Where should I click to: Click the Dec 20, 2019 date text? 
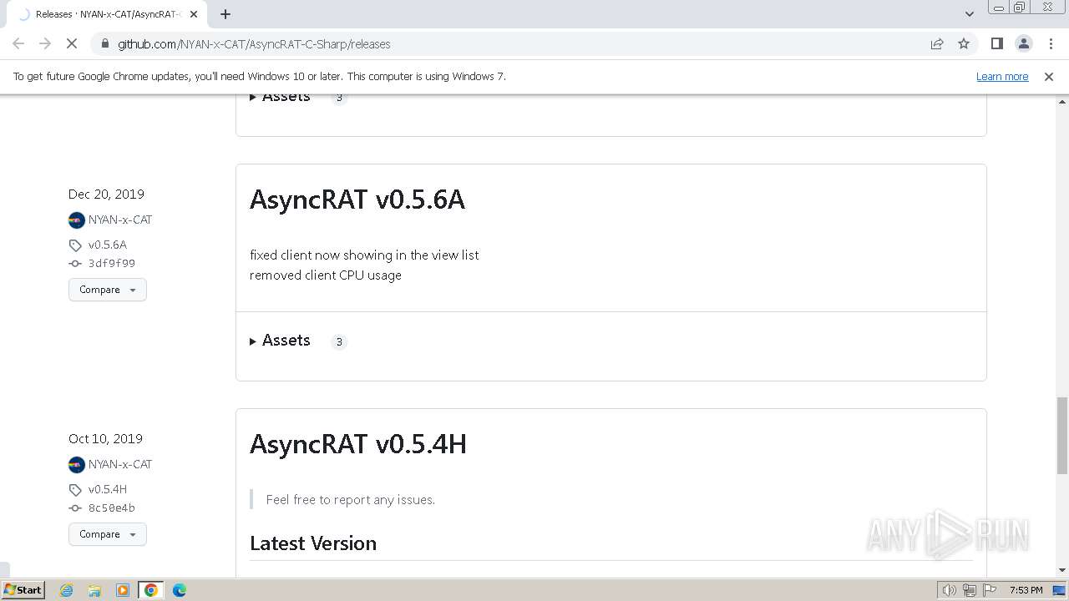(x=106, y=194)
